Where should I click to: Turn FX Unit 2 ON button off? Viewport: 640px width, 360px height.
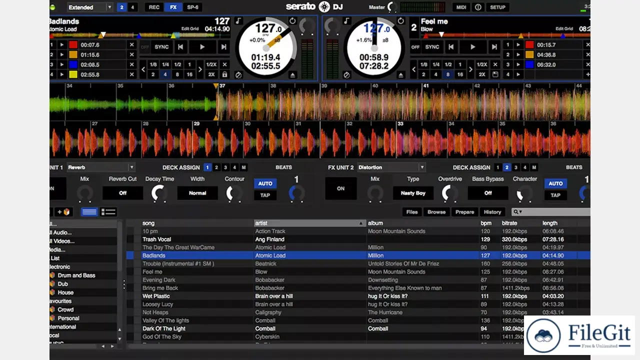tap(341, 188)
